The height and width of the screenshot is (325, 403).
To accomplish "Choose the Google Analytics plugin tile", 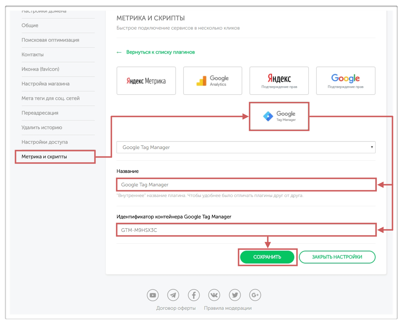I will pos(213,81).
